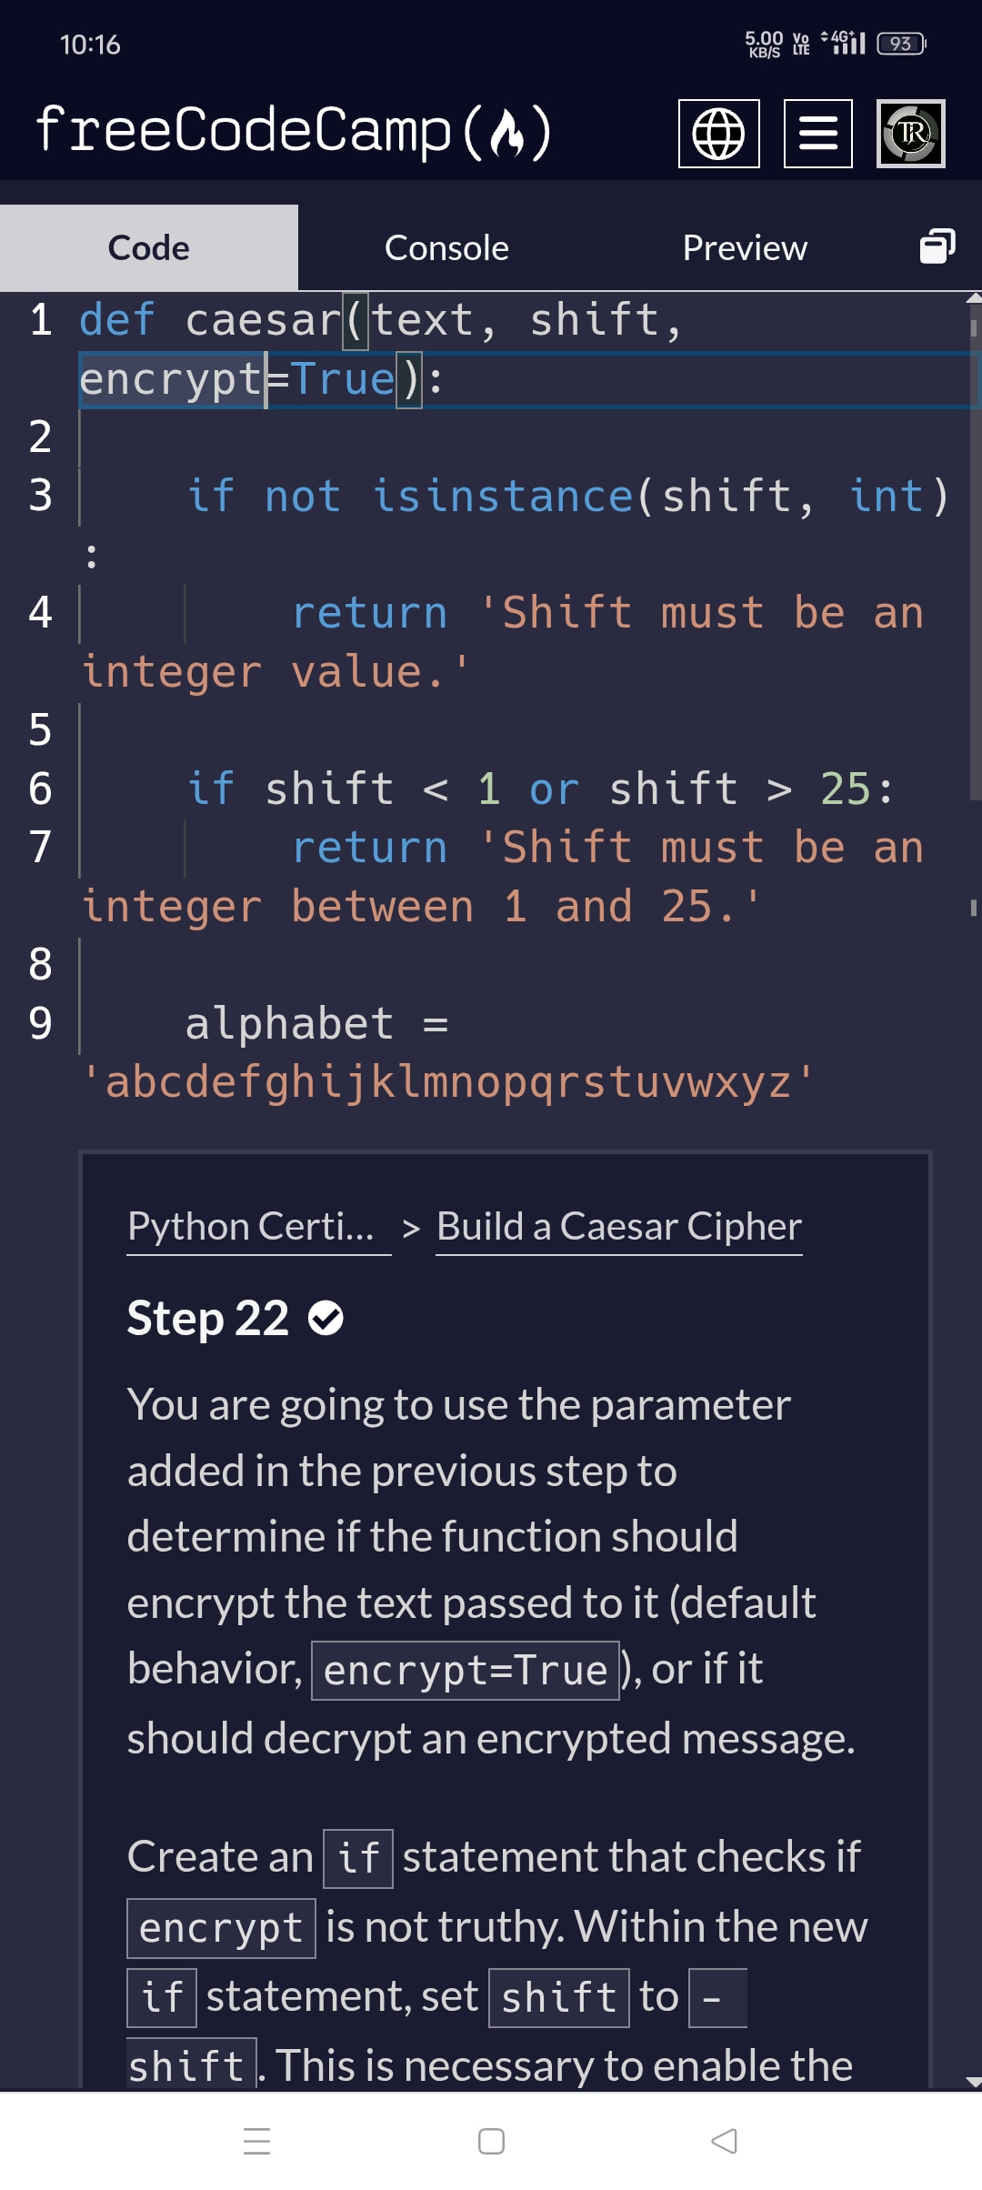Click the Step 22 completed checkmark
Viewport: 982px width, 2190px height.
click(326, 1318)
